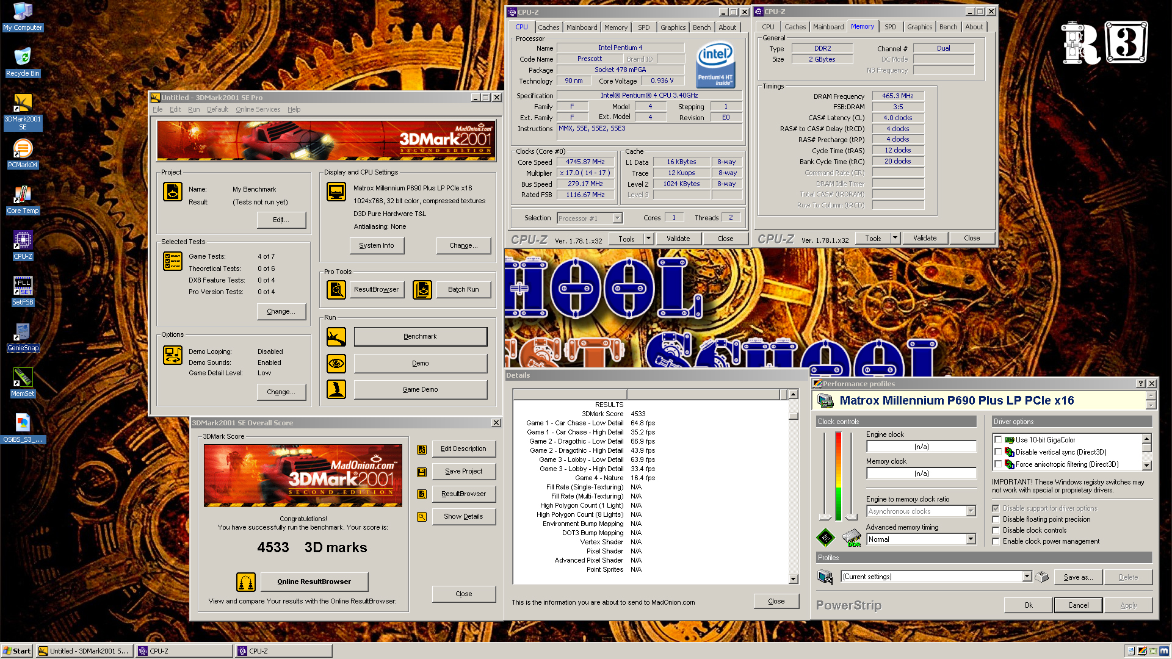This screenshot has width=1172, height=659.
Task: Launch PCMark04 desktop shortcut
Action: point(23,154)
